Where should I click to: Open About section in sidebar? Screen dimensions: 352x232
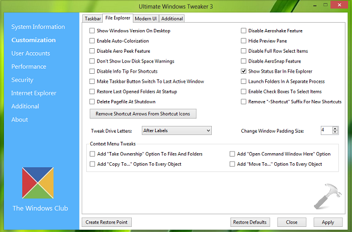coord(20,120)
